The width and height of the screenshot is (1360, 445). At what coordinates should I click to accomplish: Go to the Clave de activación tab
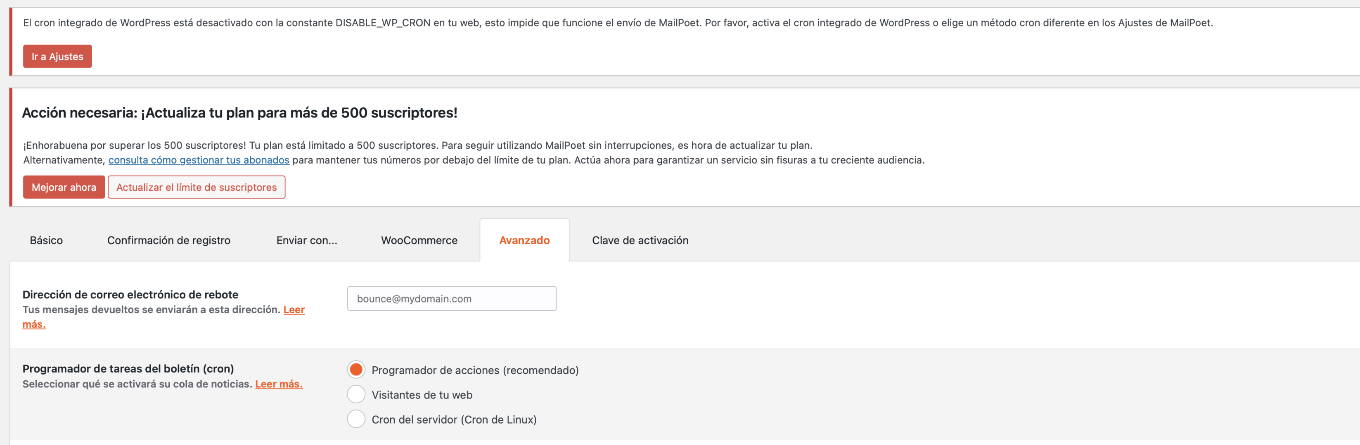point(640,240)
